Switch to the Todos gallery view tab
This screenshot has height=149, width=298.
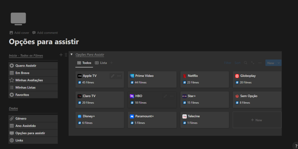[x=84, y=63]
